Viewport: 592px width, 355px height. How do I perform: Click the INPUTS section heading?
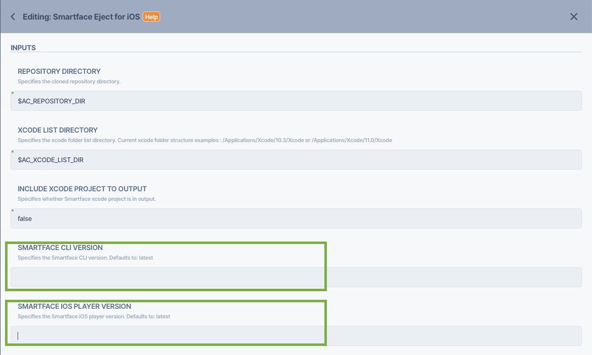(x=23, y=48)
